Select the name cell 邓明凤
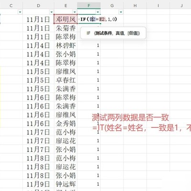The image size is (191, 191). pos(65,20)
